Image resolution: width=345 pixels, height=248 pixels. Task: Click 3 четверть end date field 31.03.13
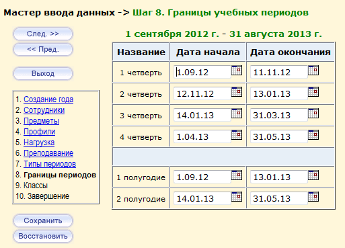279,115
